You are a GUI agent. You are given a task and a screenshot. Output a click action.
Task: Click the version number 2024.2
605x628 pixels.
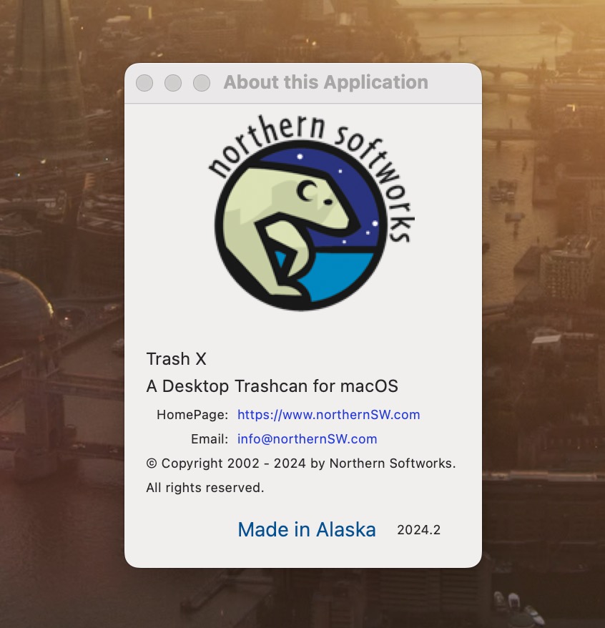[x=419, y=530]
